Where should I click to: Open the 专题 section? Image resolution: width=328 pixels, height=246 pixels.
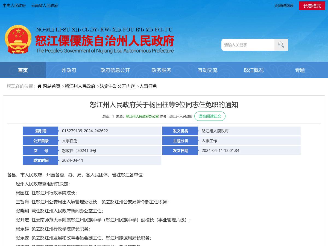tap(300, 70)
